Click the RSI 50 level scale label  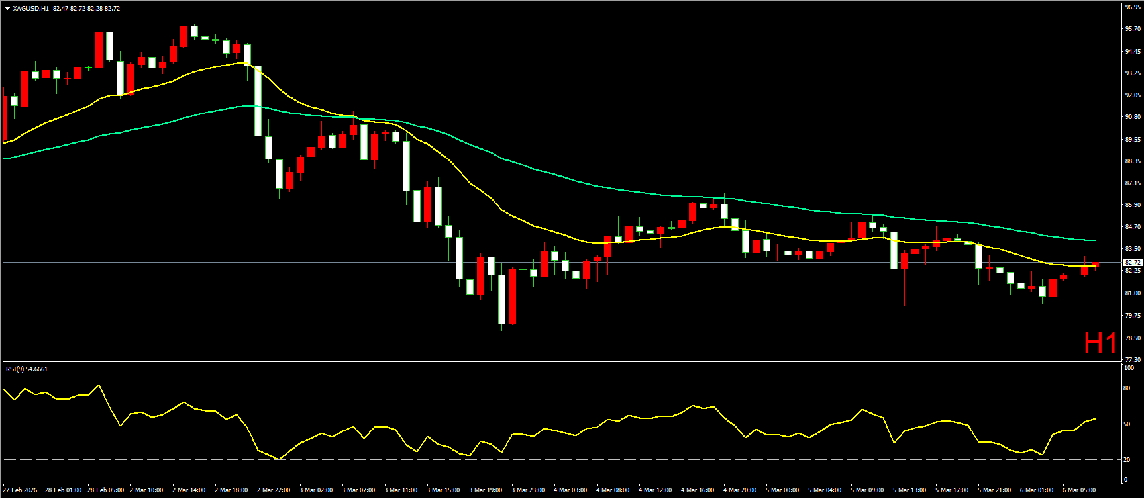pos(1127,424)
